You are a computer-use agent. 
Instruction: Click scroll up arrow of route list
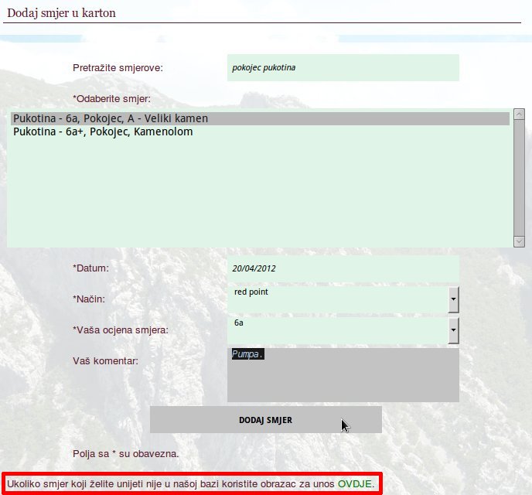[519, 114]
